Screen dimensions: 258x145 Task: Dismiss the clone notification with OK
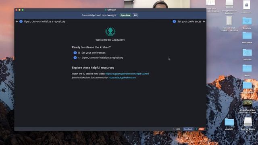click(135, 15)
